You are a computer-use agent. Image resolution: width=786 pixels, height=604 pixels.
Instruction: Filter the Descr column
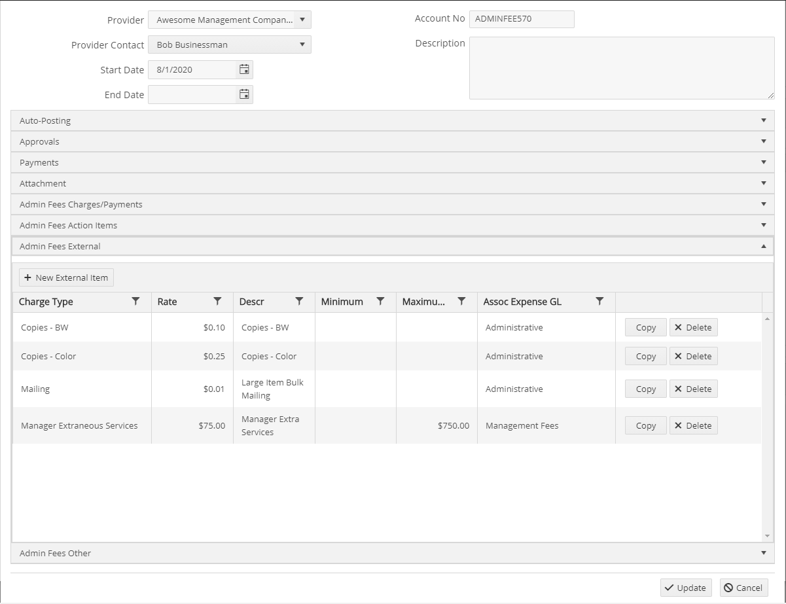tap(299, 302)
